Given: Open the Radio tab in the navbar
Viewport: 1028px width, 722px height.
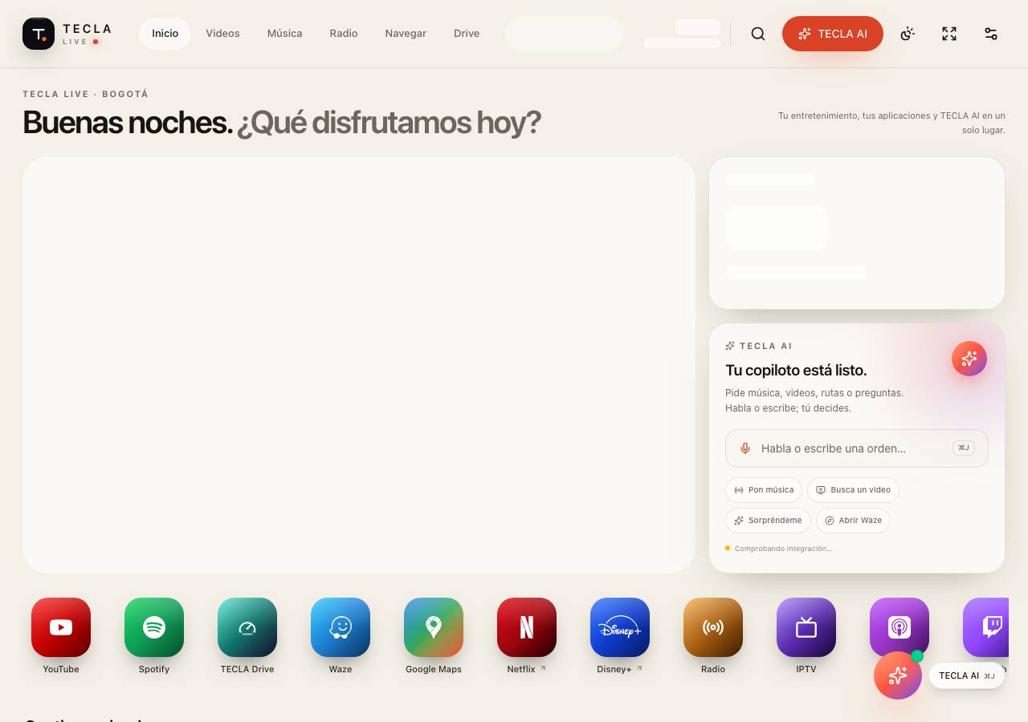Looking at the screenshot, I should (x=344, y=34).
